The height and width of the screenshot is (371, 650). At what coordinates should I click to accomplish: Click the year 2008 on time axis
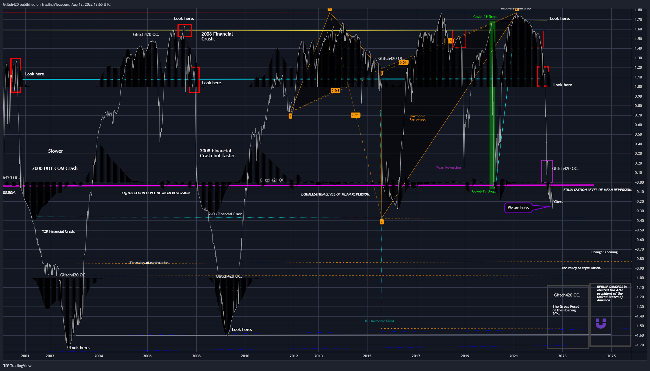pyautogui.click(x=196, y=356)
